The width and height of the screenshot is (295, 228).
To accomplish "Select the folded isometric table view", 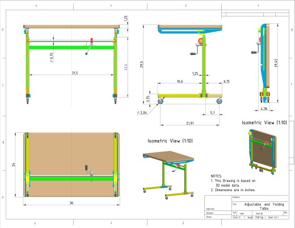I will pyautogui.click(x=263, y=152).
